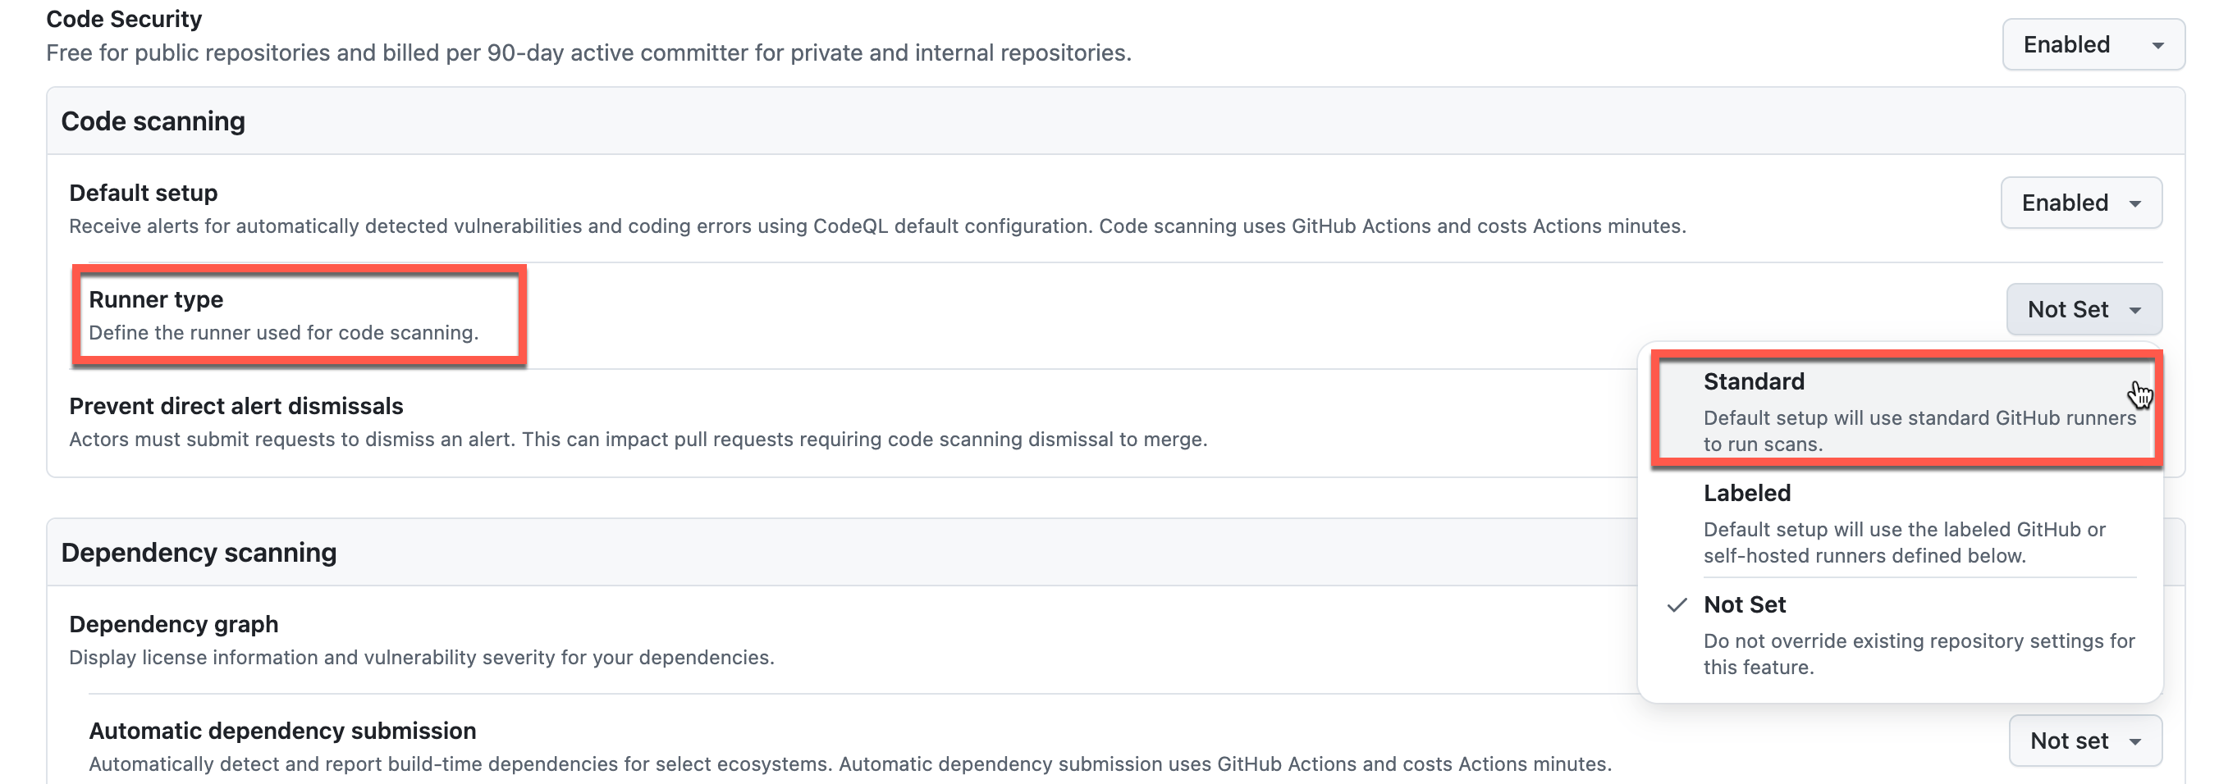Click the caret on the Not set button

pos(2134,741)
